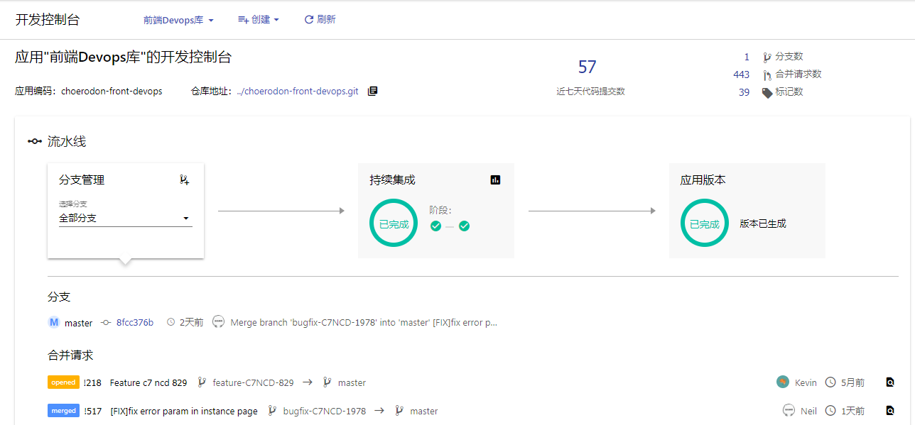Click the 分支数 branch icon
The height and width of the screenshot is (425, 915).
point(767,57)
